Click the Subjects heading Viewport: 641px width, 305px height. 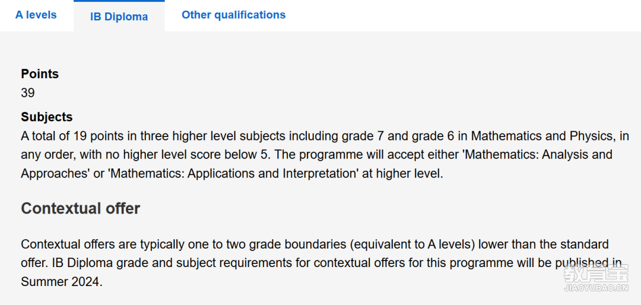tap(47, 117)
